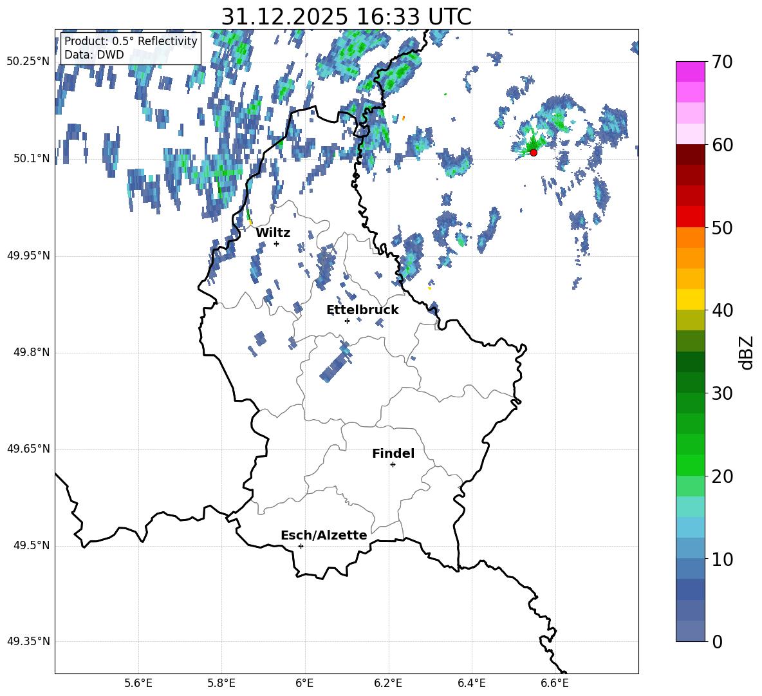The image size is (762, 696).
Task: Click the 6.2°E longitude tick label
Action: (388, 684)
